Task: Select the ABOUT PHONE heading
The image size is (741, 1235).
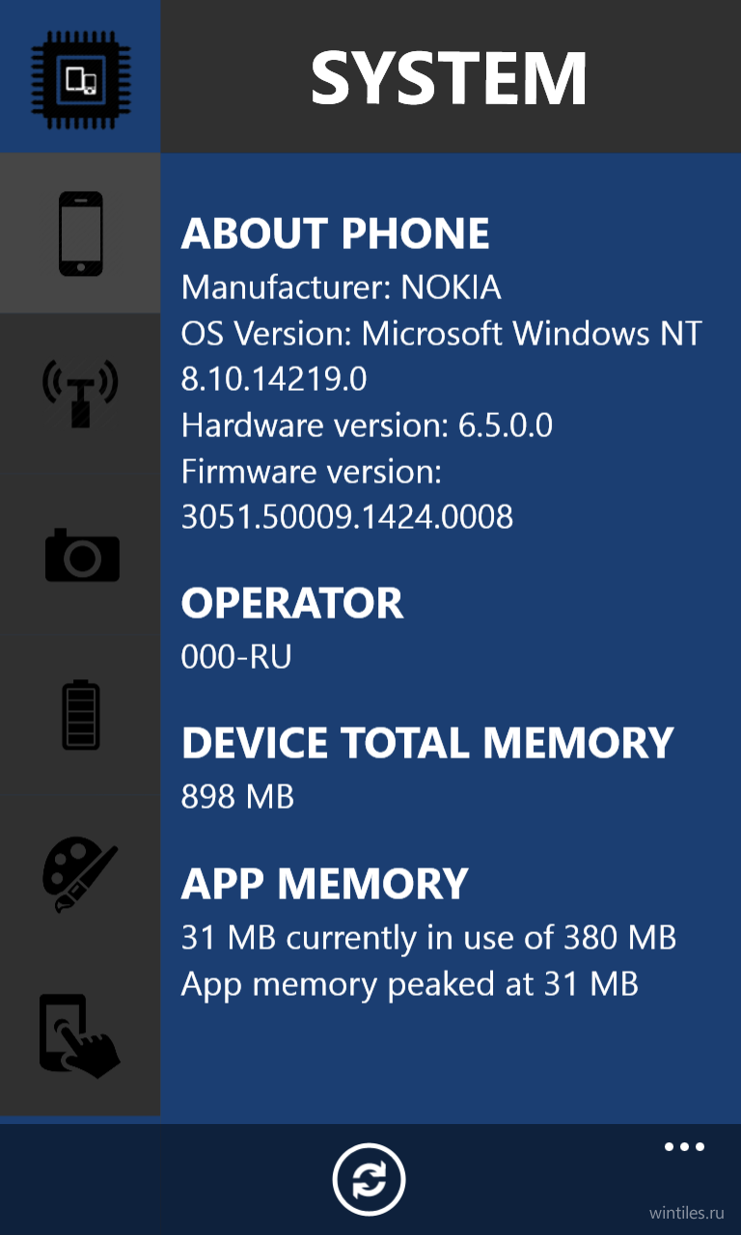Action: click(336, 233)
